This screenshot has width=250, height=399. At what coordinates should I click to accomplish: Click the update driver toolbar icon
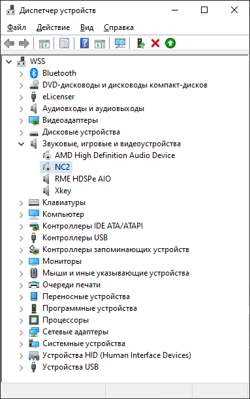140,43
